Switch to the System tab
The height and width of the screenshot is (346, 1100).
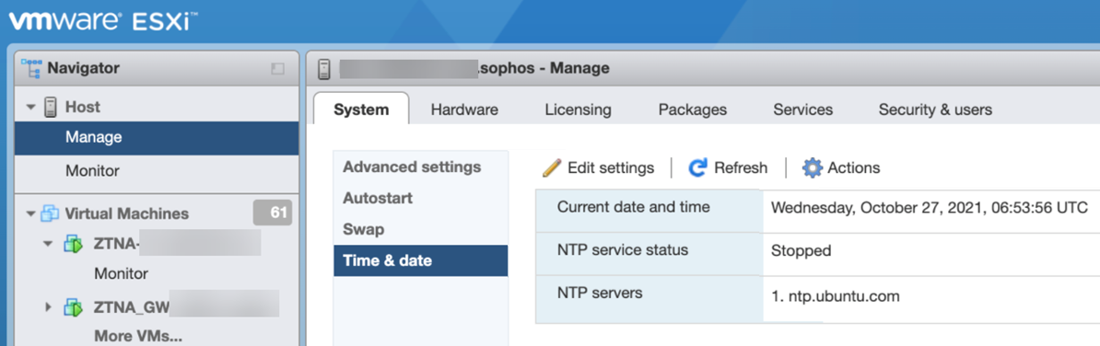pyautogui.click(x=360, y=110)
